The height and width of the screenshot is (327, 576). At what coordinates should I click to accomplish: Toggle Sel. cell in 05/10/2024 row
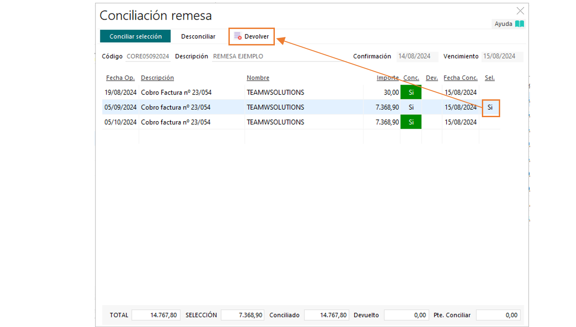489,122
